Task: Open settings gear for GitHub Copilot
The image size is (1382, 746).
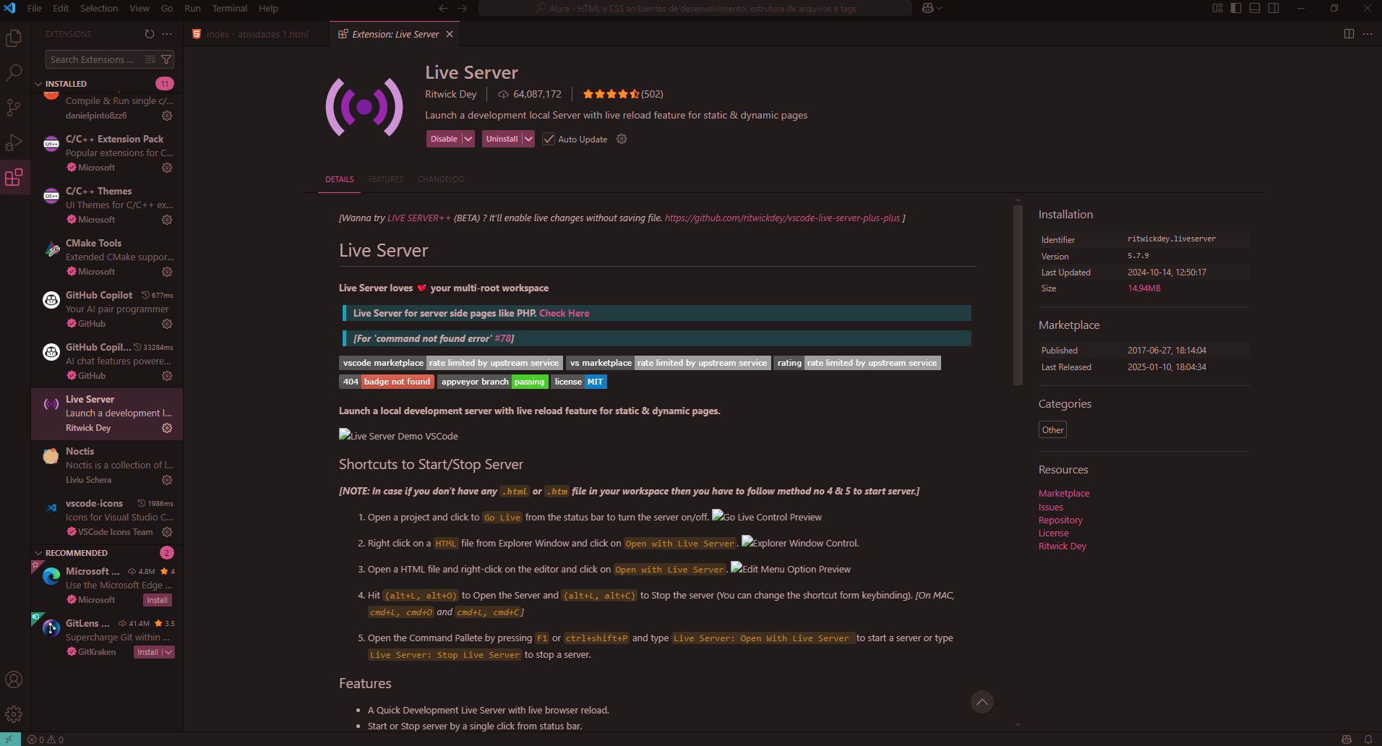Action: [x=167, y=324]
